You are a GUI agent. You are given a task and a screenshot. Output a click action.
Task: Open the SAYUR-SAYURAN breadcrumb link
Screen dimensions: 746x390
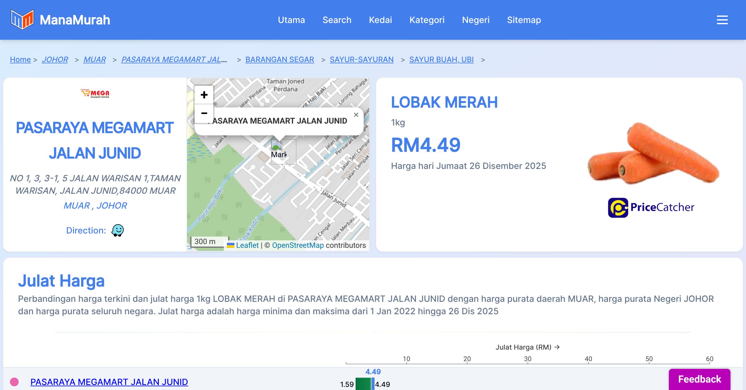coord(361,59)
